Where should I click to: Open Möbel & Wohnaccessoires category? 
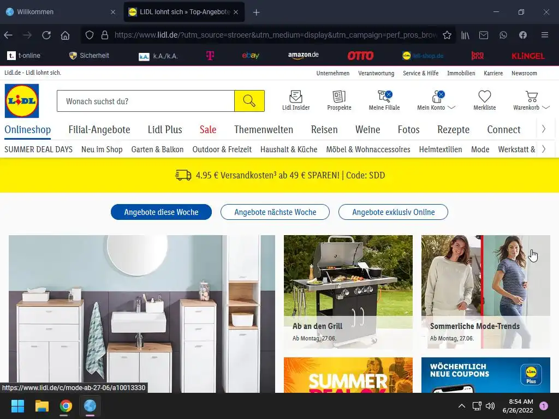tap(368, 149)
